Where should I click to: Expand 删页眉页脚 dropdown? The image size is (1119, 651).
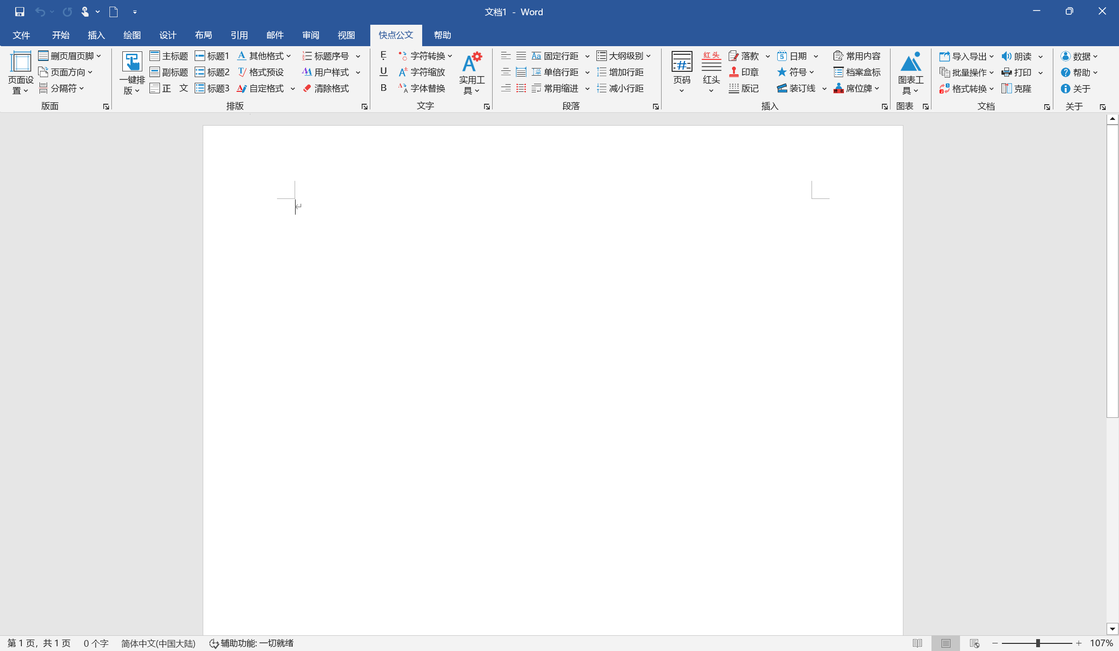click(99, 56)
